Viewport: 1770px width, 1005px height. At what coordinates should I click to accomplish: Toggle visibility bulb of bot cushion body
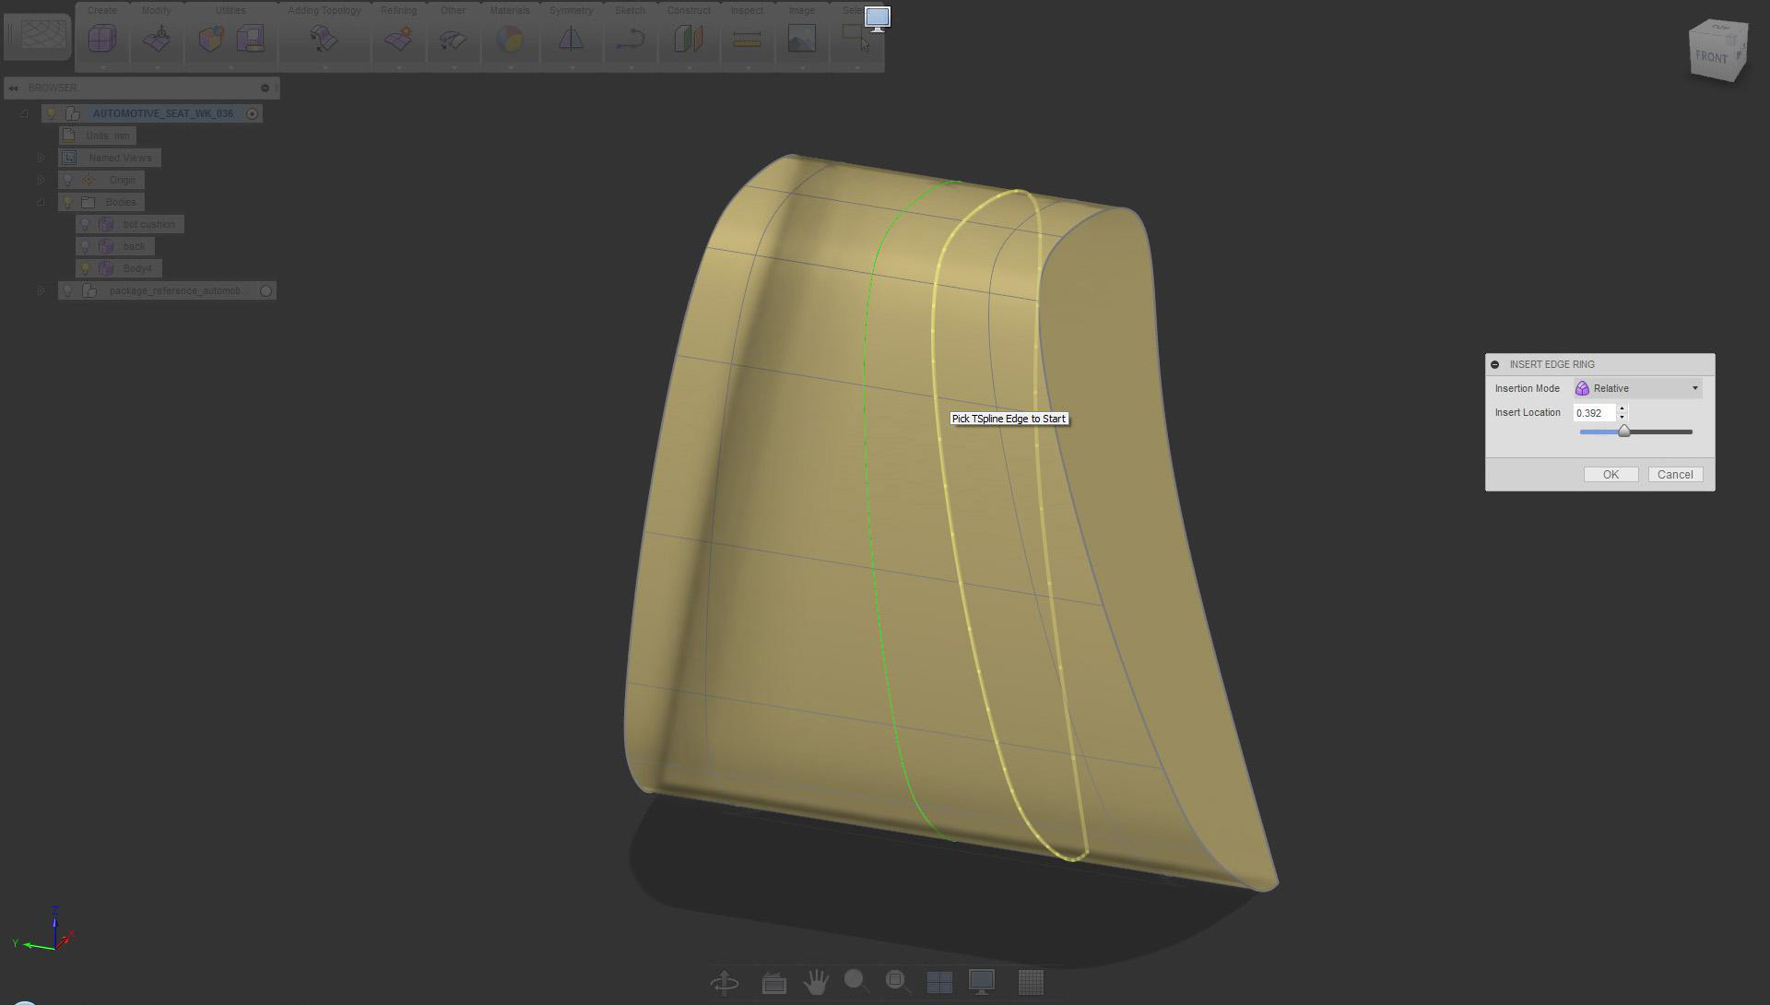tap(85, 224)
